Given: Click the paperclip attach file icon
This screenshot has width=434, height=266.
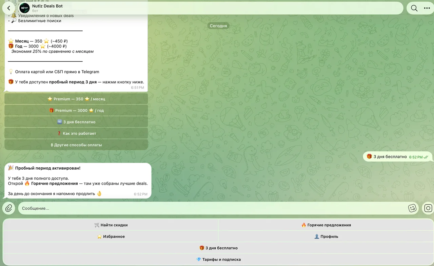Looking at the screenshot, I should point(8,208).
